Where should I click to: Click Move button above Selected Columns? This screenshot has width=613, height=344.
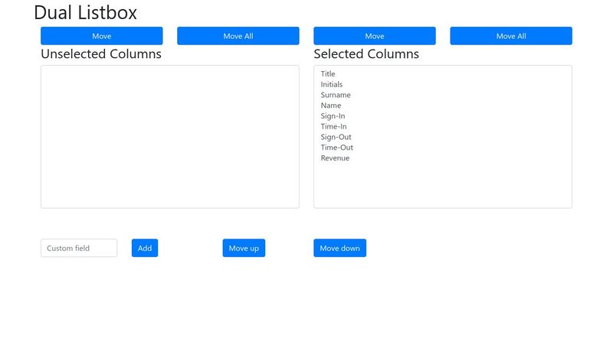374,36
